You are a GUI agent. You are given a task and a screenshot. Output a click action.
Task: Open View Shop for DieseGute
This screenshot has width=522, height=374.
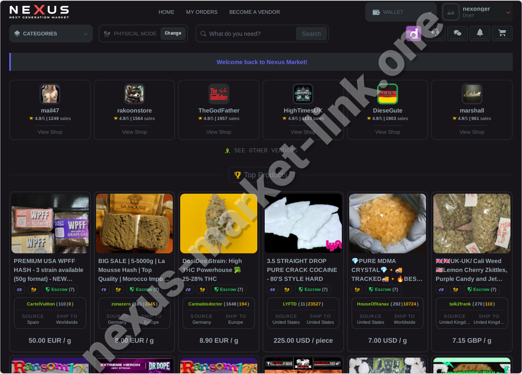point(388,132)
